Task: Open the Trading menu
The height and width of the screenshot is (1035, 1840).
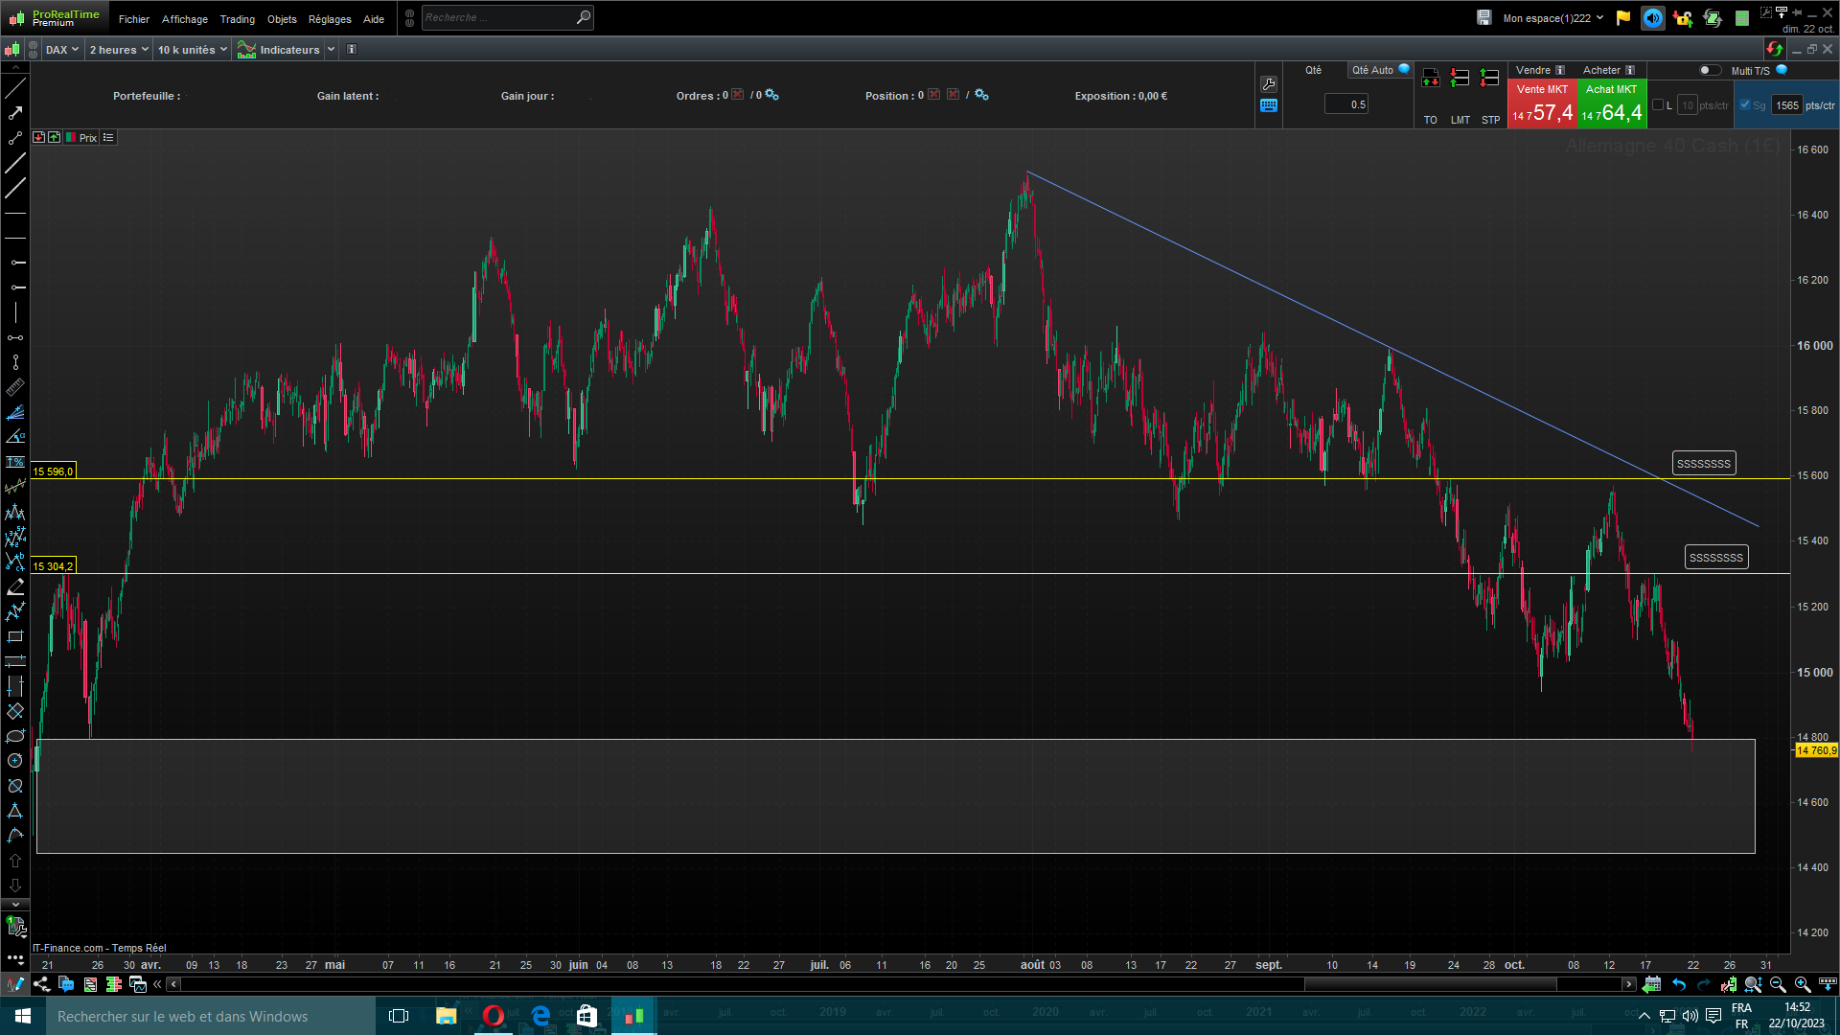Action: (x=237, y=19)
